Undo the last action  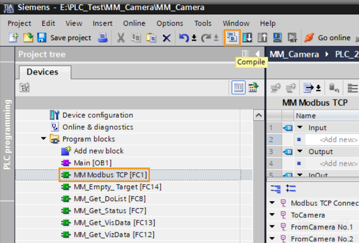tap(184, 38)
